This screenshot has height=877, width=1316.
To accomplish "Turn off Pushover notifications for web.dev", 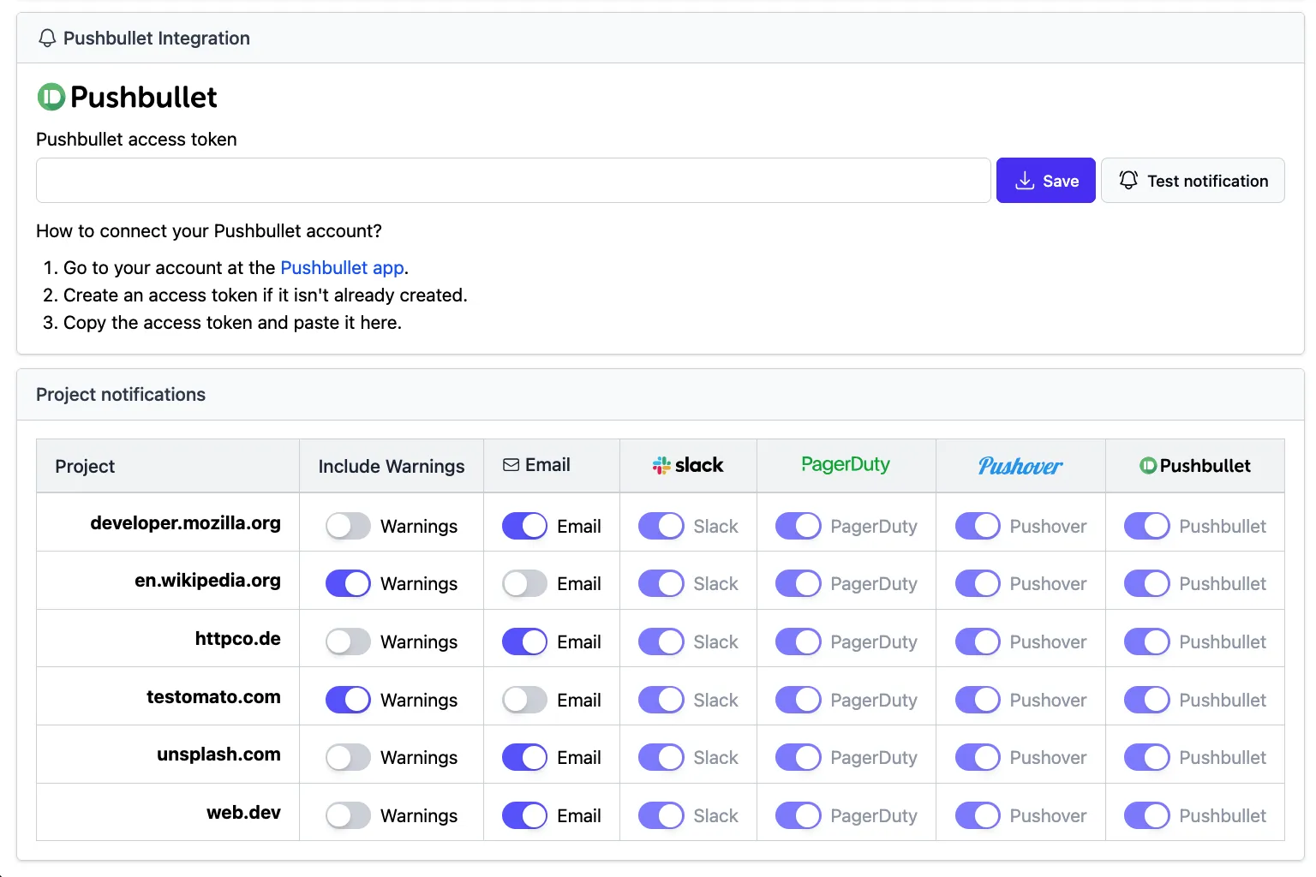I will tap(977, 815).
